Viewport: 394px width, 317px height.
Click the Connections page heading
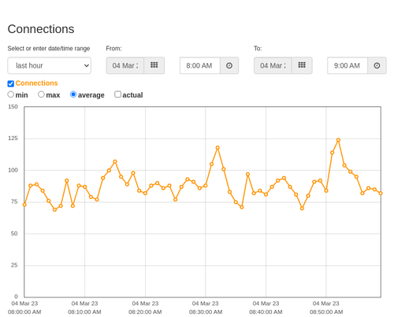(41, 29)
